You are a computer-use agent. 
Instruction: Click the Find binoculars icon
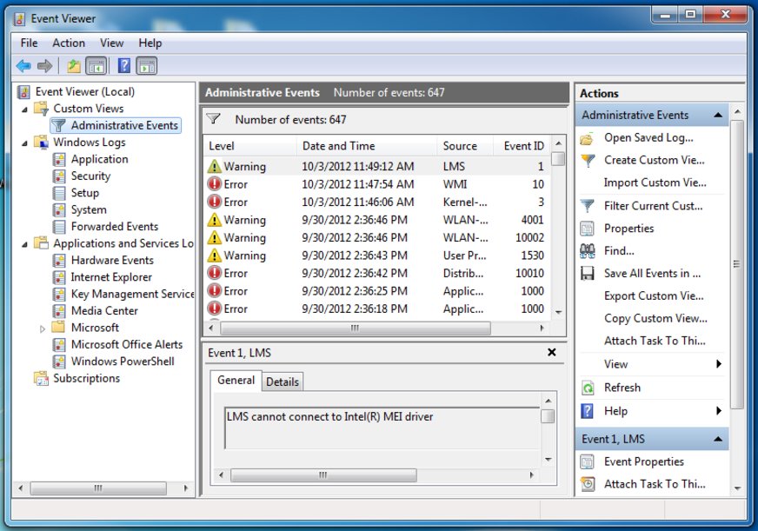[588, 251]
